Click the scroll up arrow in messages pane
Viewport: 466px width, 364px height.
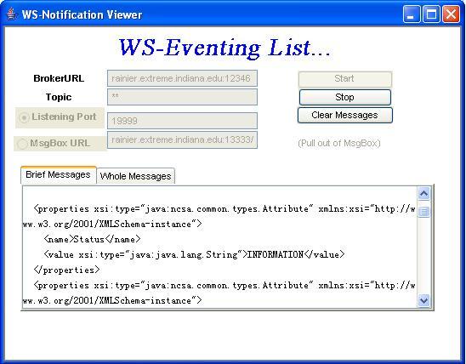[x=423, y=194]
